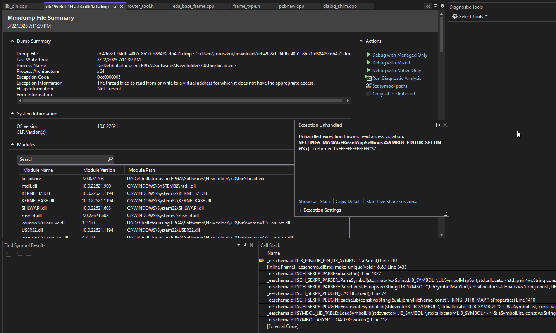
Task: Collapse the Modules section
Action: [x=12, y=145]
